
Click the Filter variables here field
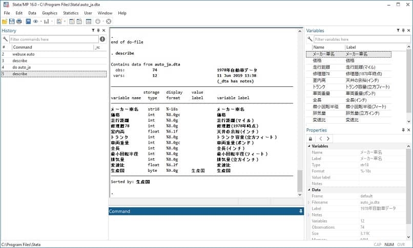point(362,39)
